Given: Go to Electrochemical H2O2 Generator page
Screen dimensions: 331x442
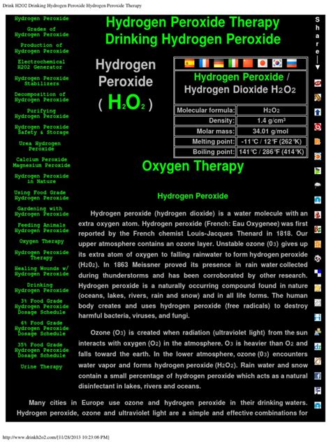Looking at the screenshot, I should (x=41, y=64).
